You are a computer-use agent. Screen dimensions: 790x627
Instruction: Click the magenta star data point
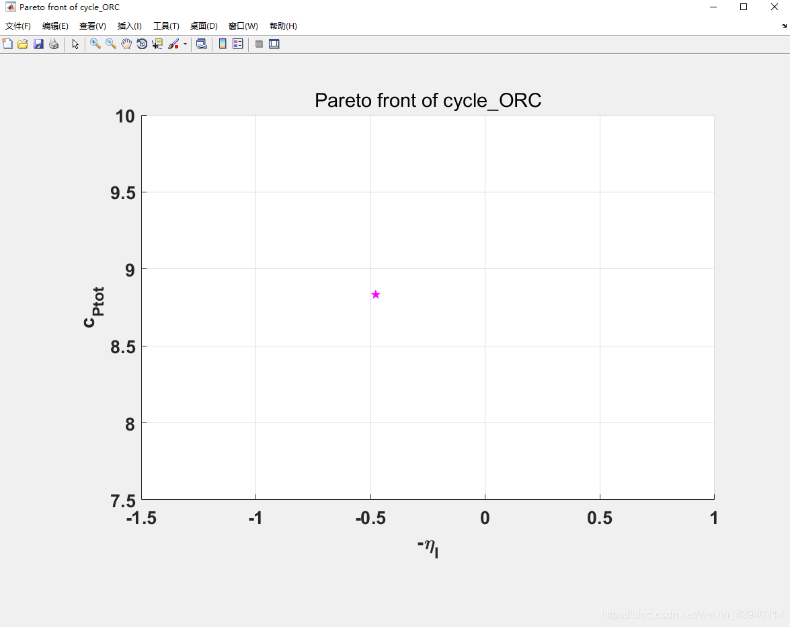click(376, 295)
